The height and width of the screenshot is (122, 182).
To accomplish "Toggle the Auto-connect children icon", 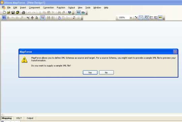I will [x=42, y=18].
